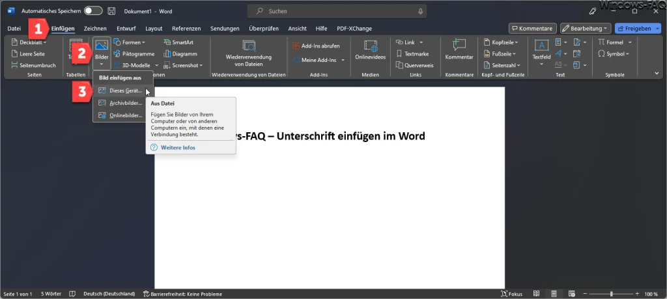The height and width of the screenshot is (299, 667).
Task: Insert Onlinevideos media
Action: (370, 51)
